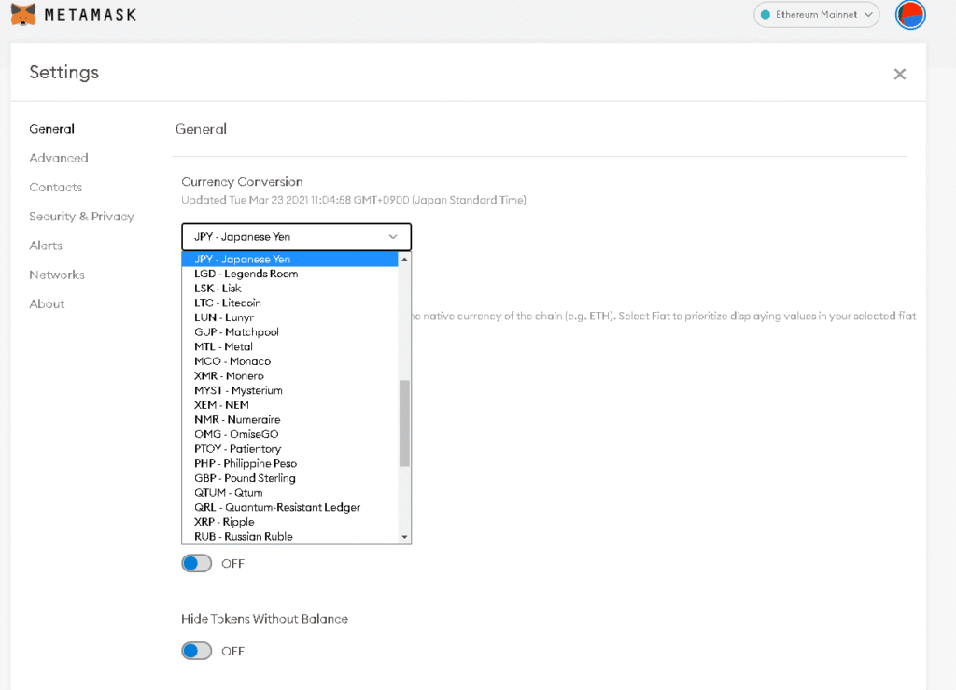This screenshot has width=956, height=690.
Task: Select LTC - Litecoin from the list
Action: coord(228,303)
